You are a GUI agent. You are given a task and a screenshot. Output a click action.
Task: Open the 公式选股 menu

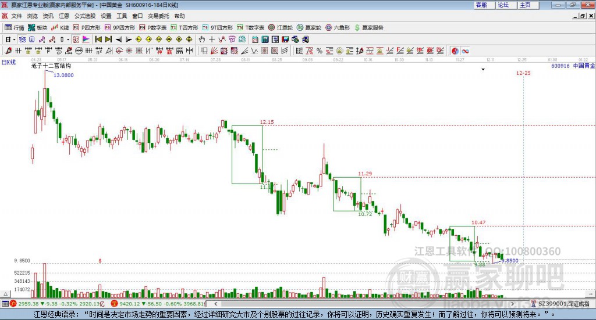point(85,16)
